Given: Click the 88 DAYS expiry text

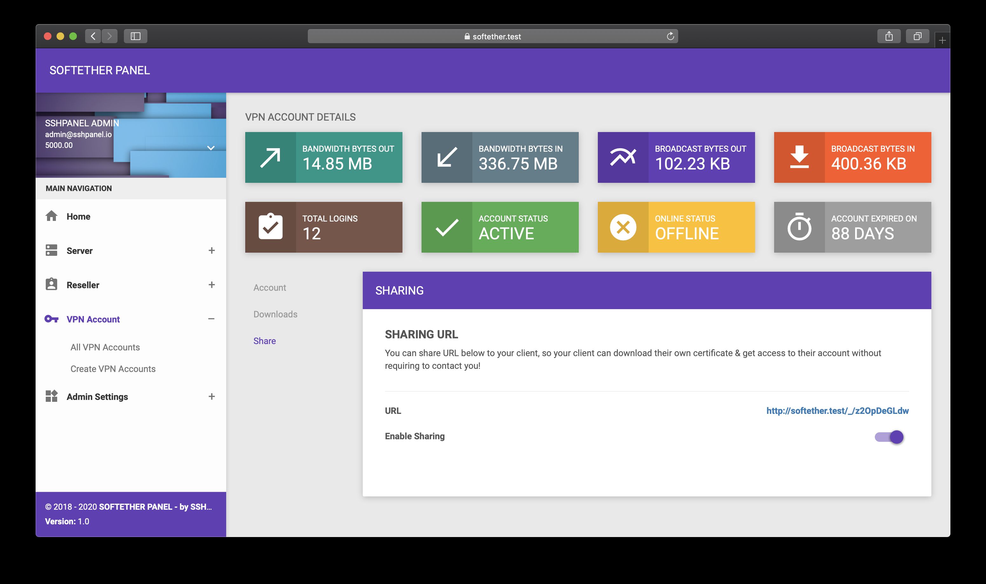Looking at the screenshot, I should [862, 234].
